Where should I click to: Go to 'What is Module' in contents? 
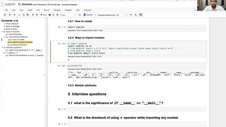12,24
